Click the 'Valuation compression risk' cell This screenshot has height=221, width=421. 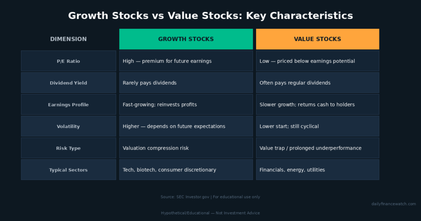coord(186,148)
